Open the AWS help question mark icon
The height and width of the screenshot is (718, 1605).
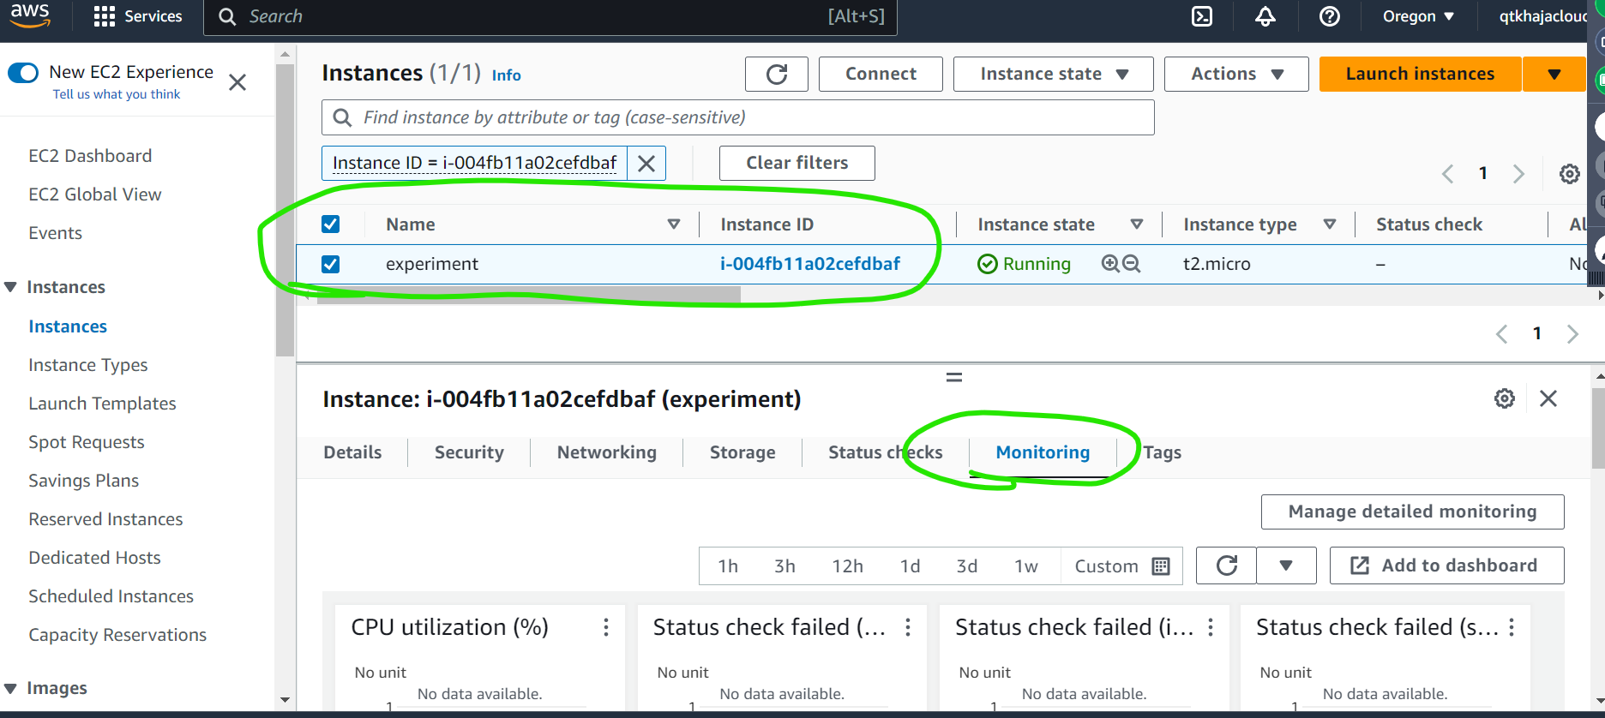(1329, 16)
